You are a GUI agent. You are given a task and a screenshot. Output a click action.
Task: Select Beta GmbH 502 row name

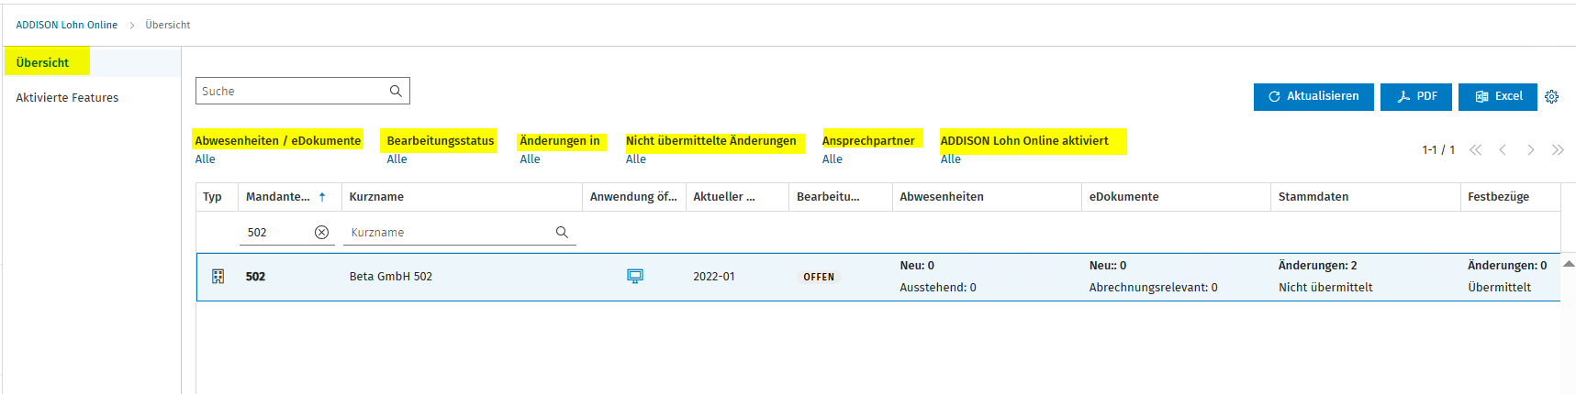tap(391, 277)
